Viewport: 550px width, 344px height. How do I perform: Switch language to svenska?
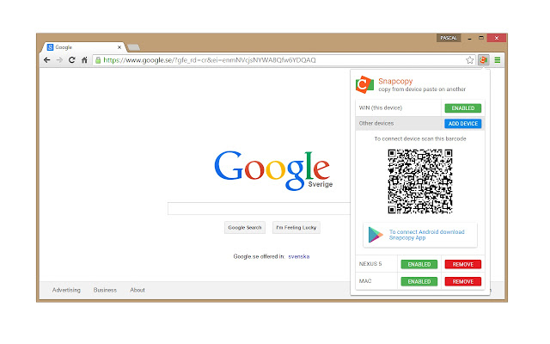click(299, 256)
